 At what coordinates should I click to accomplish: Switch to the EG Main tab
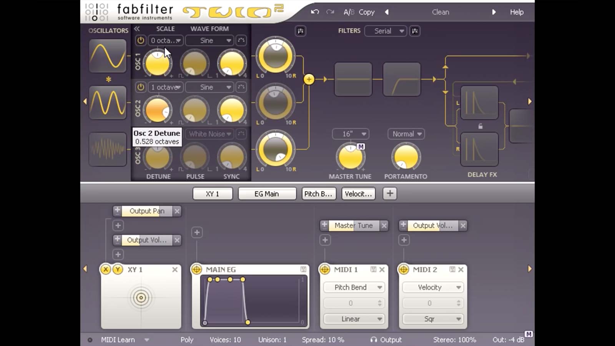pos(267,193)
